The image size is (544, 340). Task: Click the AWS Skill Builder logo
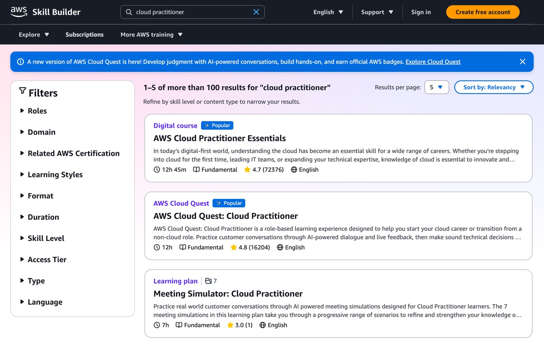click(45, 12)
